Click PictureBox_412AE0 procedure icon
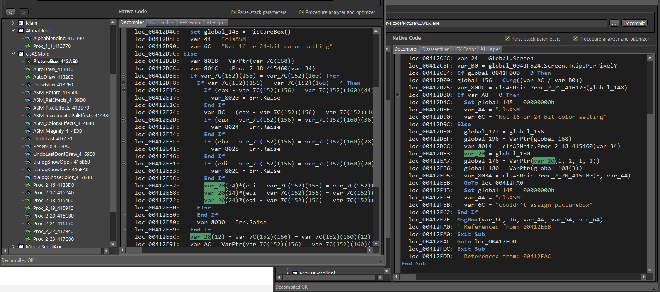Screen dimensions: 660x292 click(28, 61)
